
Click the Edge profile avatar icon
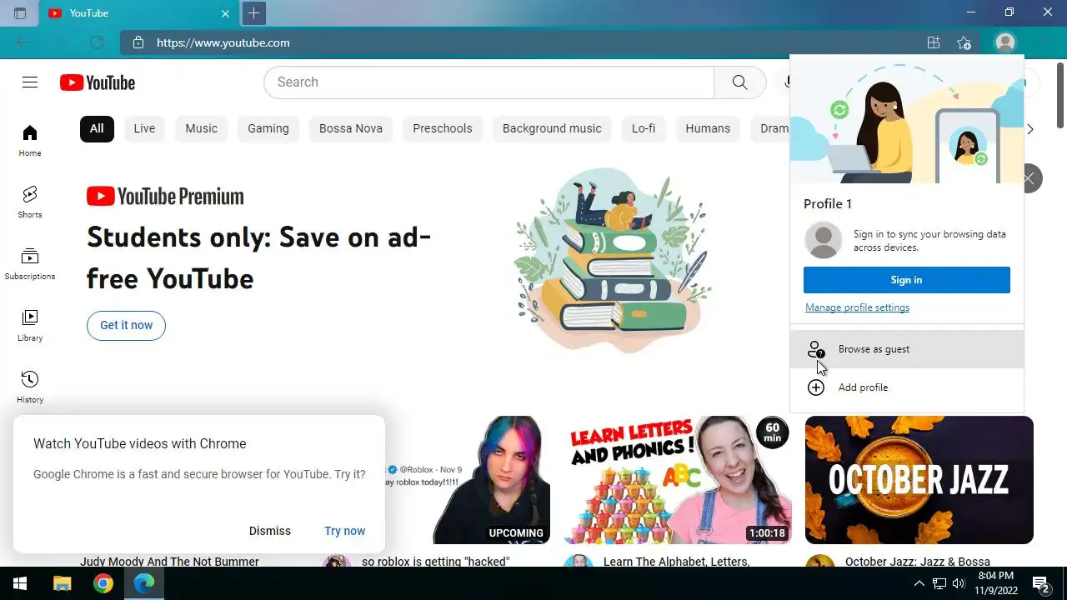click(x=1005, y=42)
